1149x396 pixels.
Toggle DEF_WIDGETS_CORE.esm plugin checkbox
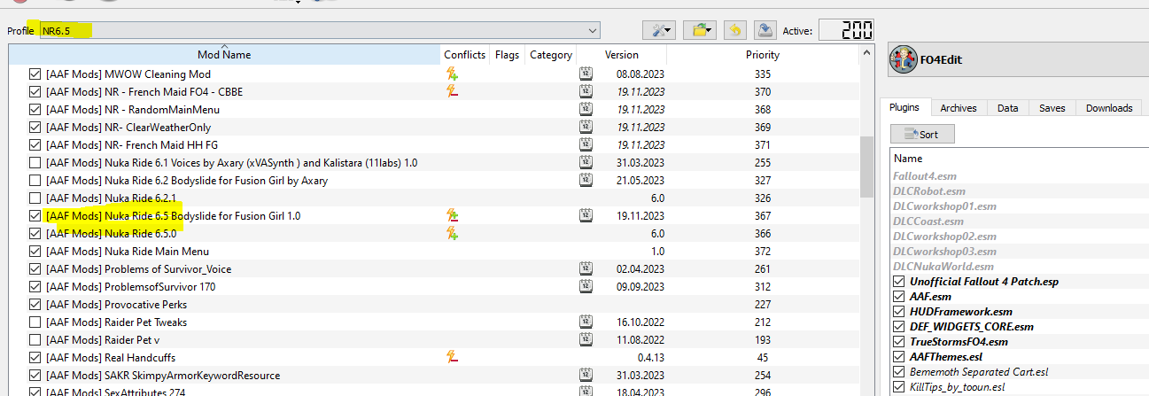point(899,327)
